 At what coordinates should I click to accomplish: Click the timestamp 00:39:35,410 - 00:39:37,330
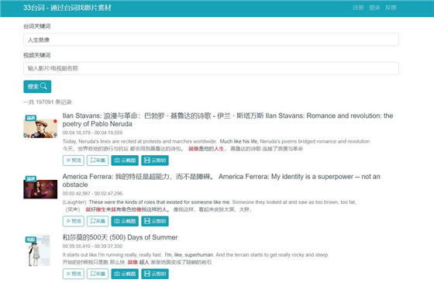coord(92,247)
